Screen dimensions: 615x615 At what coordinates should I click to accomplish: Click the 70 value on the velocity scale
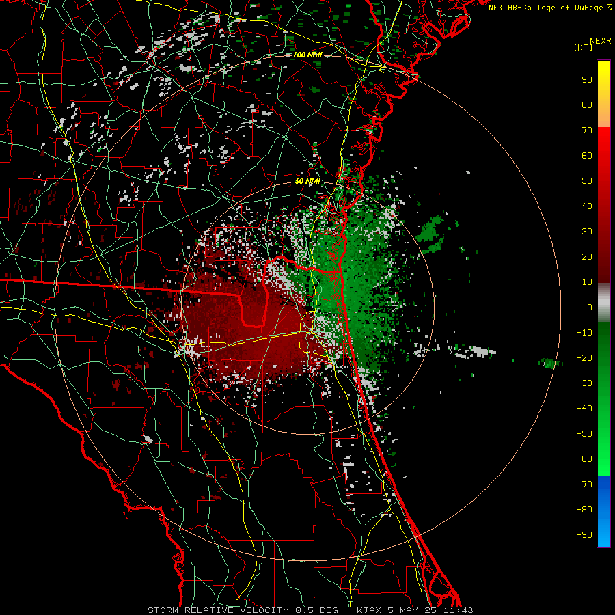[587, 131]
